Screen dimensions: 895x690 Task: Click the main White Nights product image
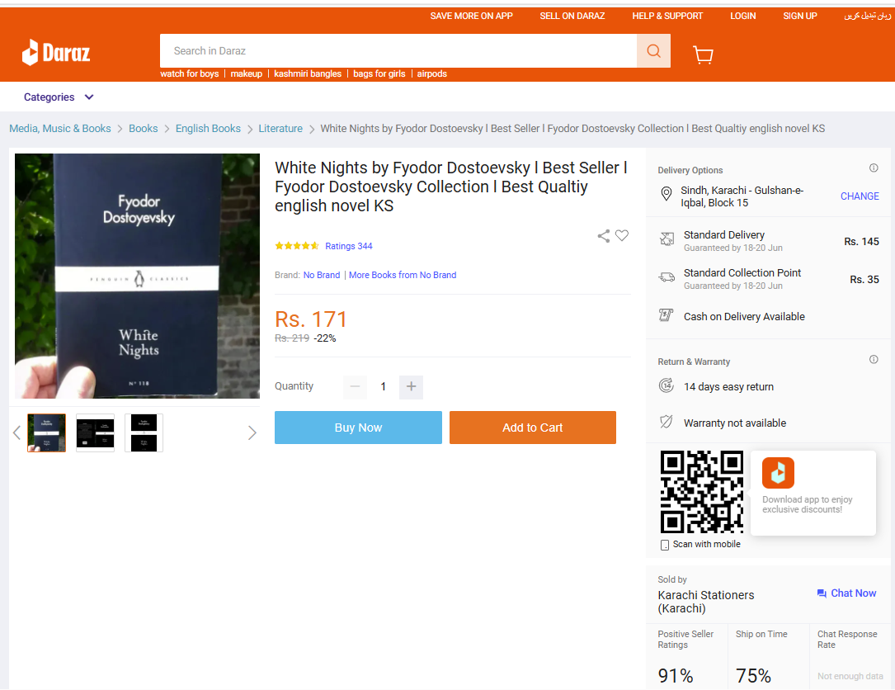(x=137, y=276)
